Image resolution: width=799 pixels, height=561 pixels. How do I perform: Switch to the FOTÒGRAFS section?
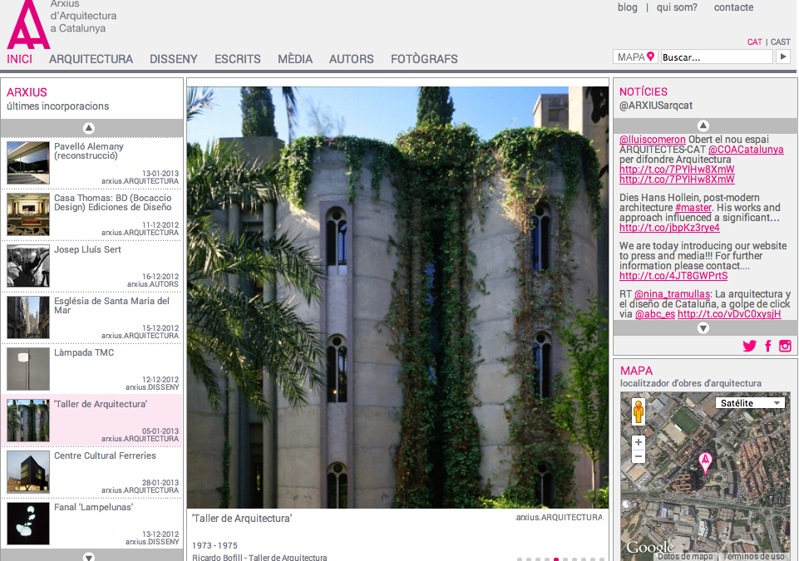pos(424,59)
